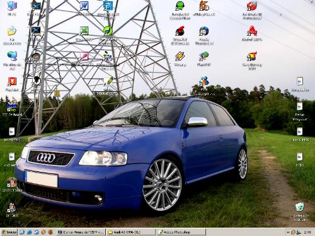The width and height of the screenshot is (315, 236).
Task: Expand hidden system tray icons arrow
Action: [x=288, y=232]
